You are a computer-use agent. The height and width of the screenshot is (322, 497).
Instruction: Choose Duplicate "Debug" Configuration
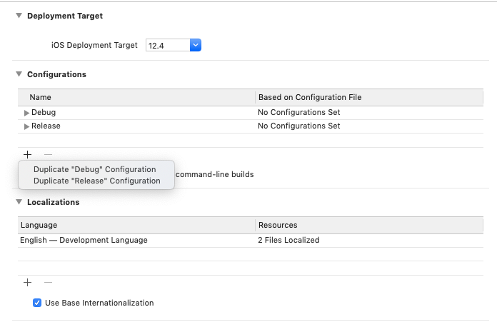point(94,169)
